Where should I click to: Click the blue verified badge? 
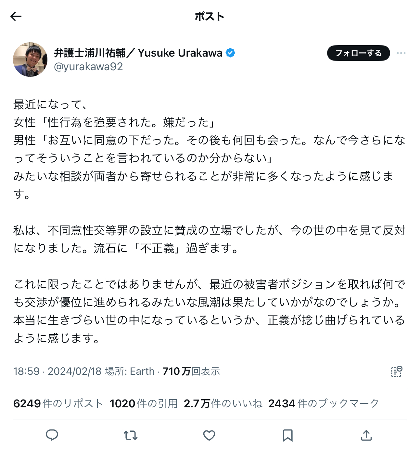tap(230, 53)
